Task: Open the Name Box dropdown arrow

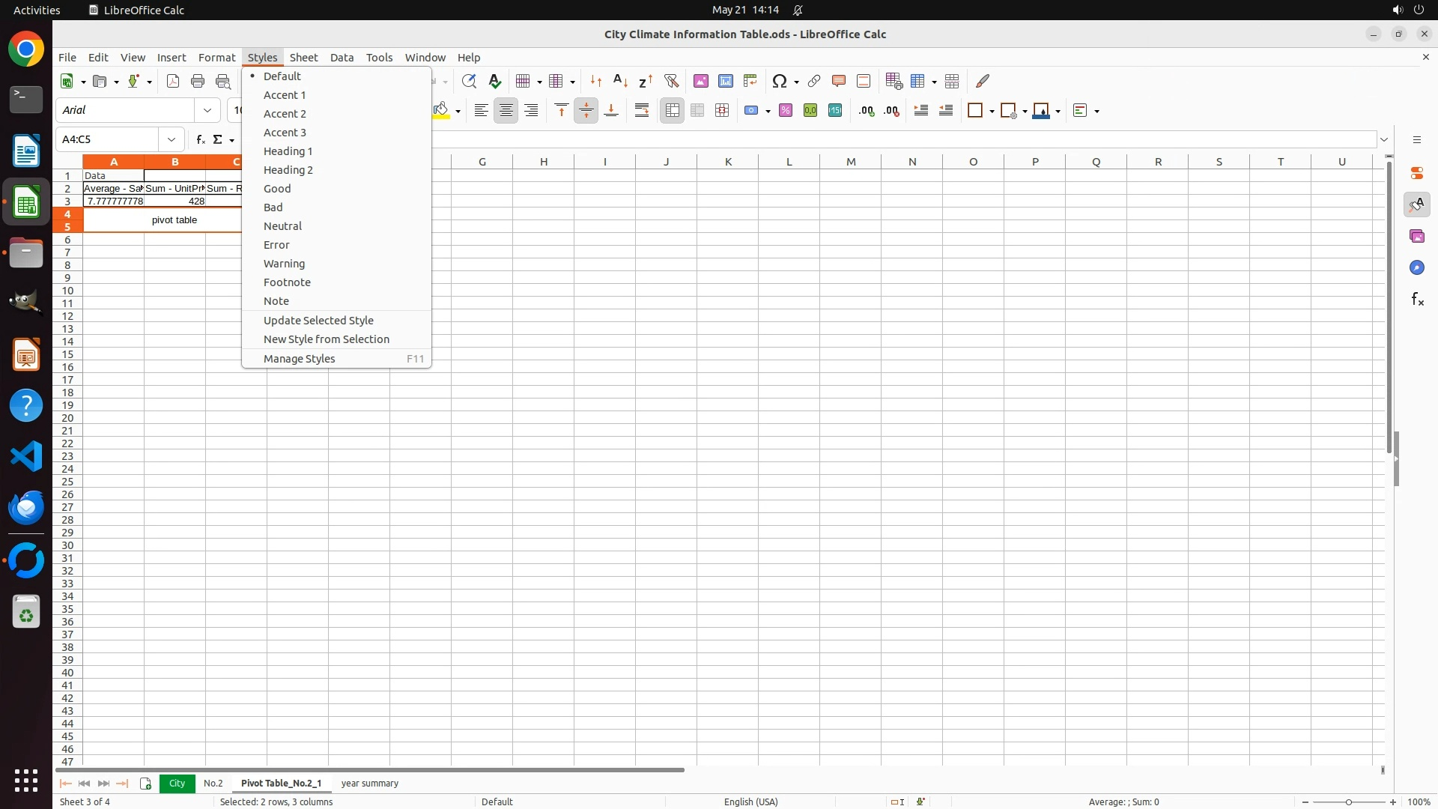Action: click(x=172, y=139)
